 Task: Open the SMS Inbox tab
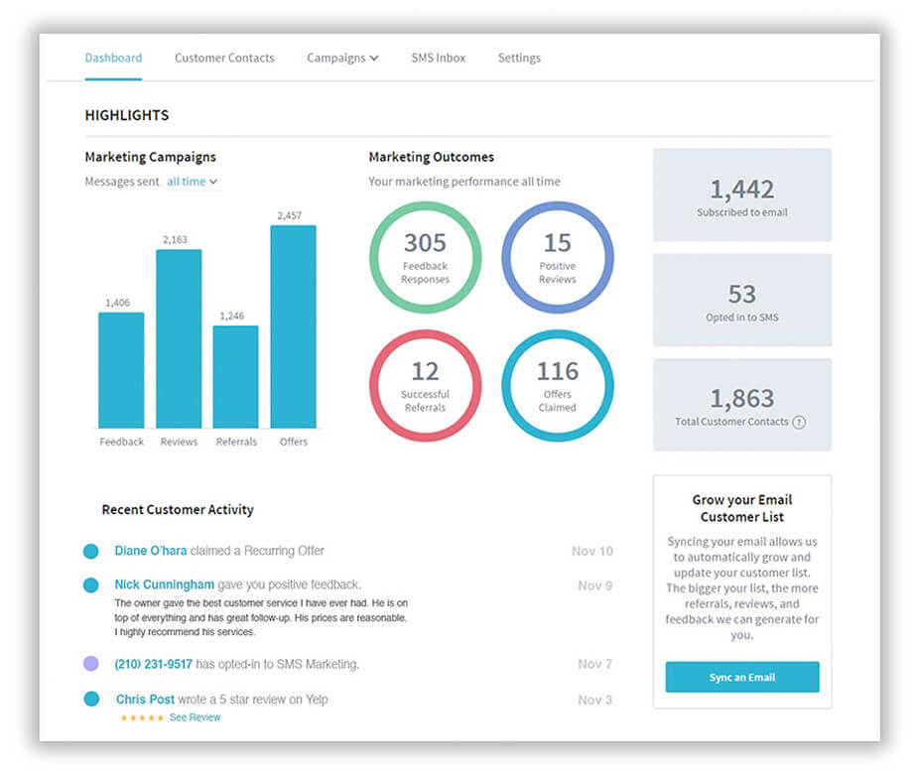(438, 59)
